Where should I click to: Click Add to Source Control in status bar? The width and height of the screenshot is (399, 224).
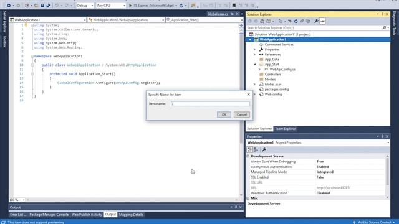pyautogui.click(x=374, y=222)
